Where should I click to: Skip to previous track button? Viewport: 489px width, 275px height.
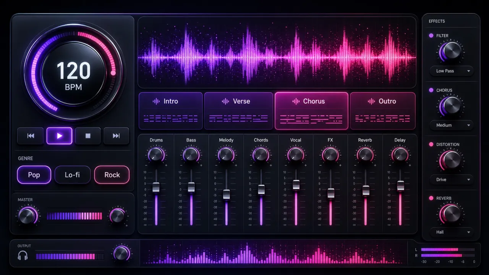click(x=31, y=136)
